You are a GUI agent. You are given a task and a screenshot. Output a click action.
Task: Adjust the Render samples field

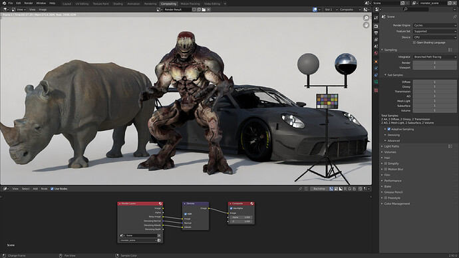point(434,63)
